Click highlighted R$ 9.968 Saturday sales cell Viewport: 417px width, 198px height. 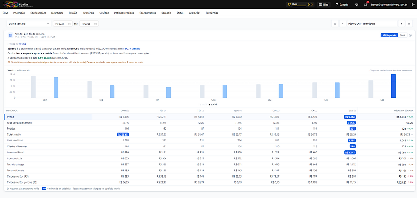(x=350, y=117)
